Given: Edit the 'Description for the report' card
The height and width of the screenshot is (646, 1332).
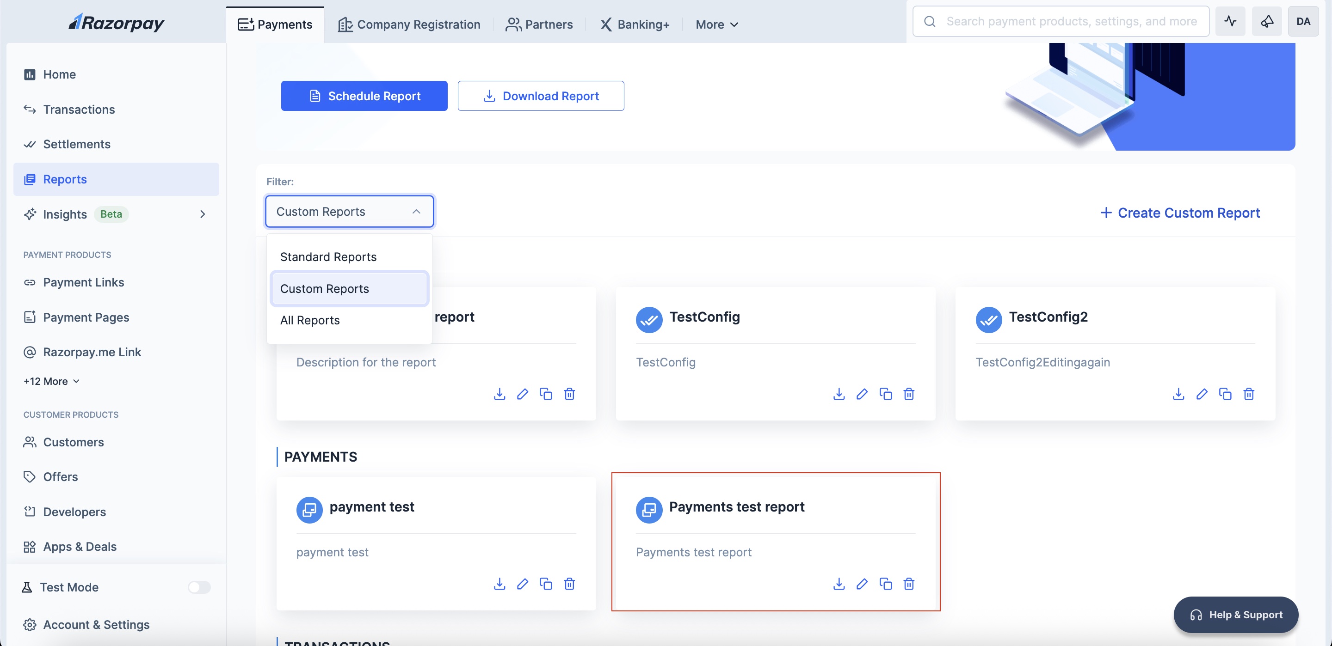Looking at the screenshot, I should click(x=523, y=394).
